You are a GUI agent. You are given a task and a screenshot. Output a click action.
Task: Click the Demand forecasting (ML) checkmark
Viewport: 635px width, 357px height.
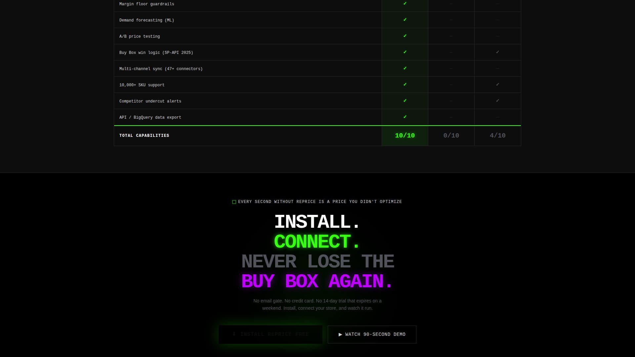tap(405, 20)
